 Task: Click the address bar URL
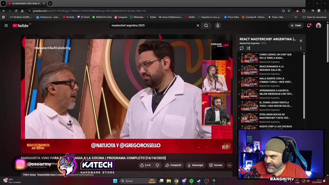(89, 11)
